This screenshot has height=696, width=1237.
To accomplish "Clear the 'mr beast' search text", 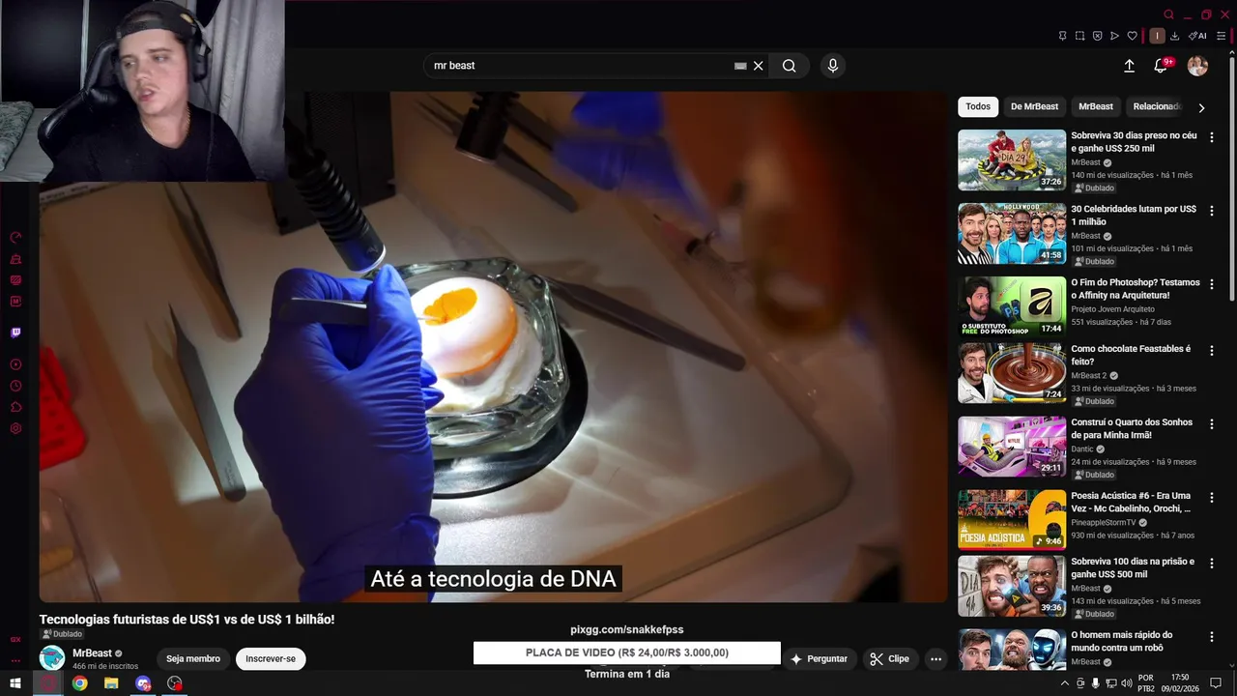I will point(759,66).
